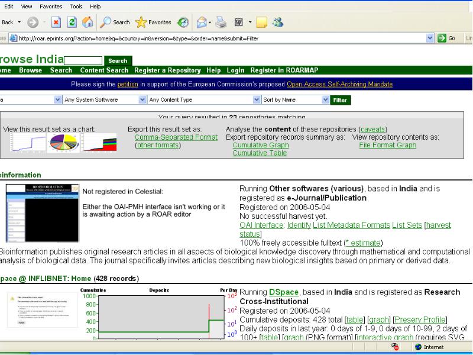Click the green Go arrow button
The width and height of the screenshot is (473, 355).
click(x=446, y=38)
